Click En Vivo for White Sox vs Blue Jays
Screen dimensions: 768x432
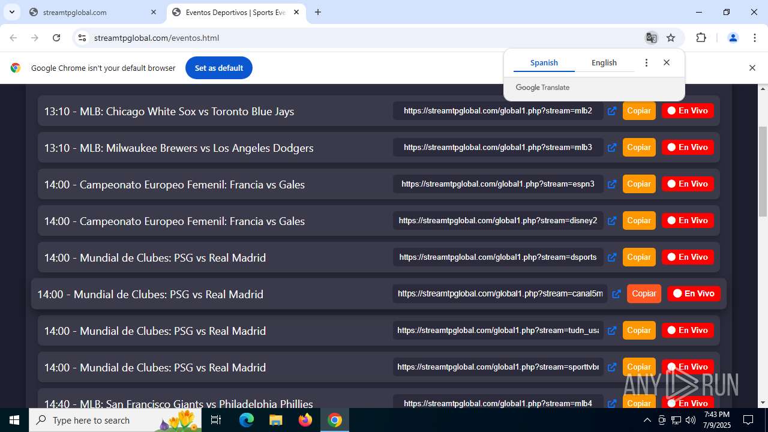point(688,111)
